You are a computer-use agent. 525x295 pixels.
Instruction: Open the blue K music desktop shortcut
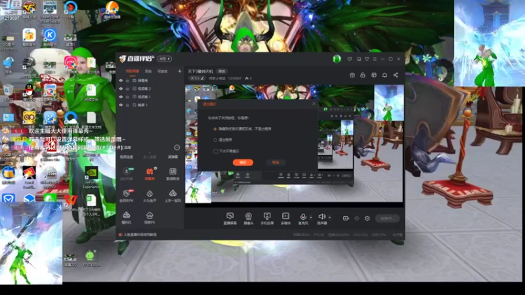point(50,37)
